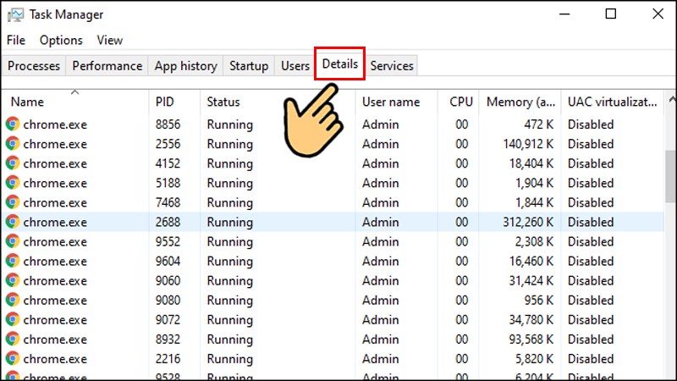
Task: Select memory value 1,904 K
Action: point(534,183)
